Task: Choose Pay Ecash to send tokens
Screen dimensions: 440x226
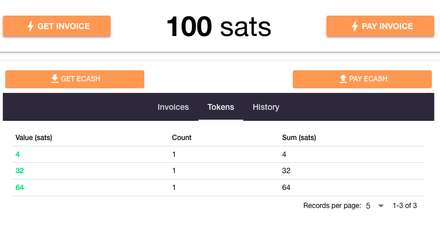Action: click(362, 79)
